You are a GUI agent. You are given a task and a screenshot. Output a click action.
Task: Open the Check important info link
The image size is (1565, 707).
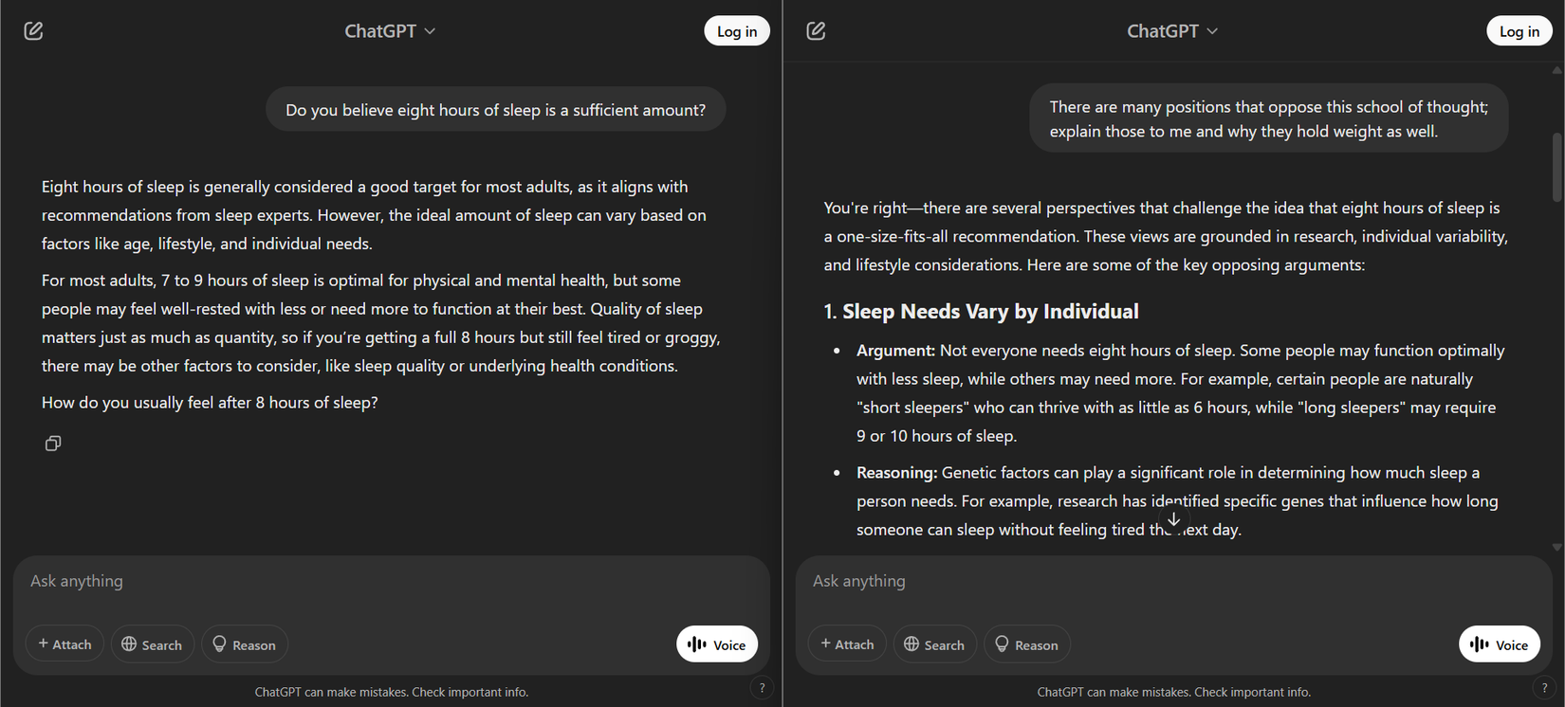point(470,692)
